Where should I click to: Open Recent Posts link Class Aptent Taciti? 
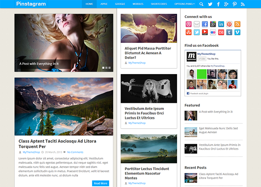[x=218, y=176]
